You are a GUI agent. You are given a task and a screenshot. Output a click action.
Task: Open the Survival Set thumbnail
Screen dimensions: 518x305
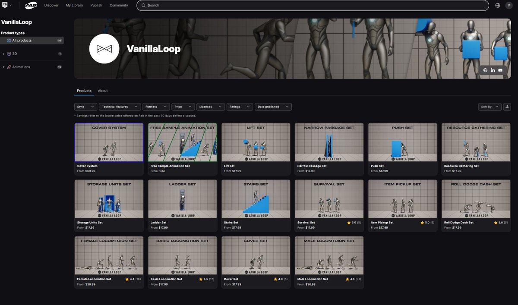tap(329, 199)
